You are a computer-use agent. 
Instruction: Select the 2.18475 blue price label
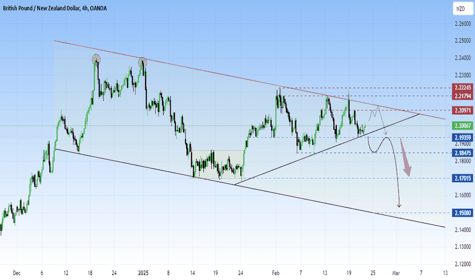462,153
